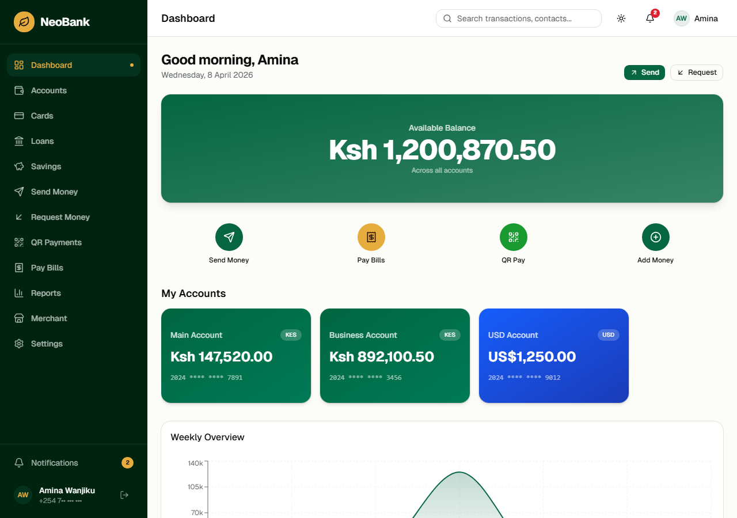The image size is (737, 518).
Task: Click the sidebar Notifications bell icon
Action: click(19, 463)
